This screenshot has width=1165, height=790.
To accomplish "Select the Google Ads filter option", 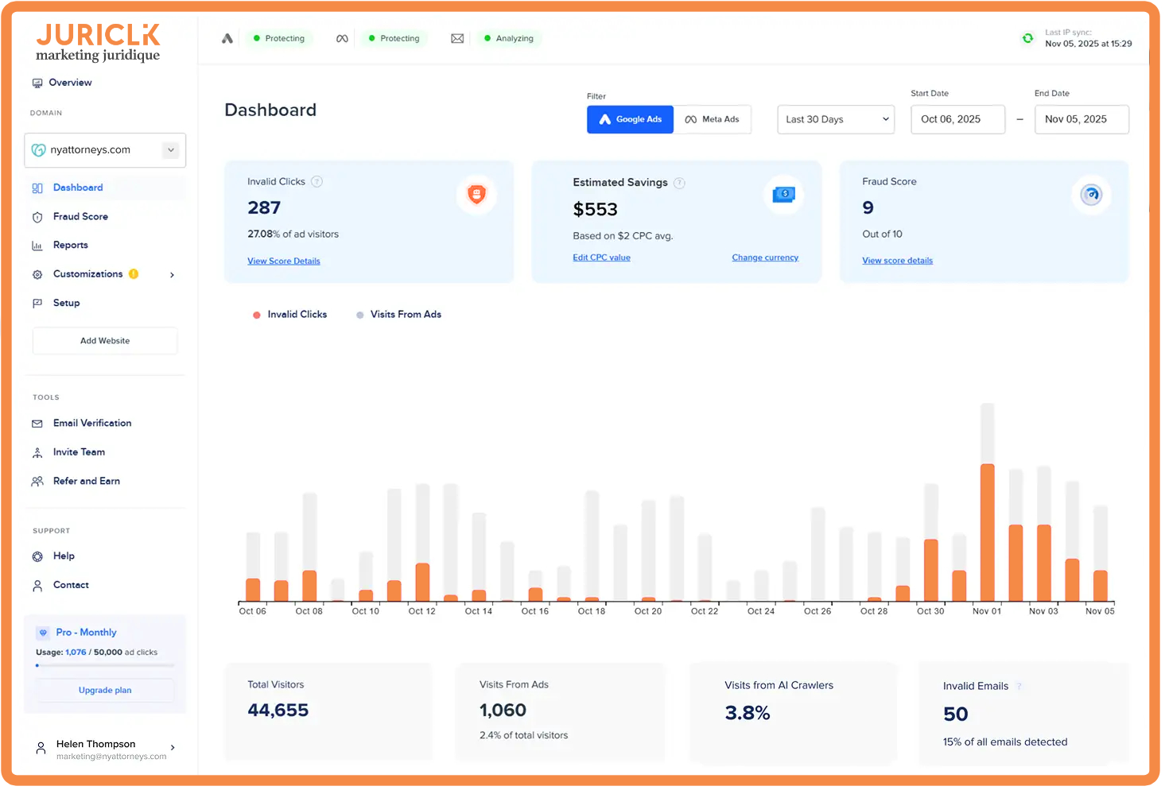I will pos(631,119).
